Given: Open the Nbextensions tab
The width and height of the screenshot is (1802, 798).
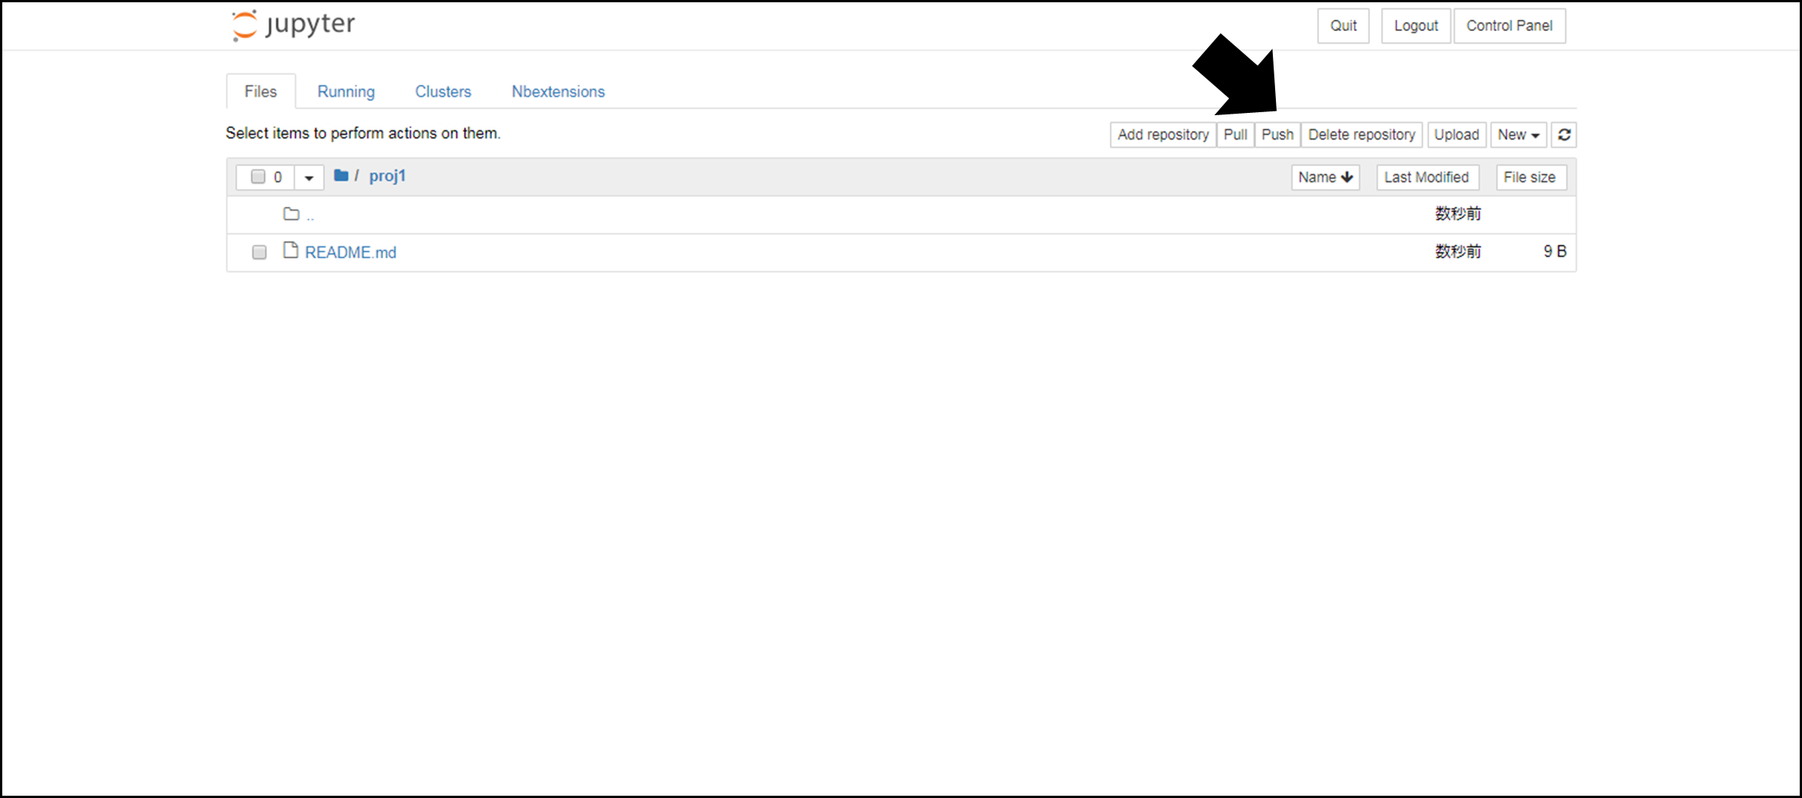Looking at the screenshot, I should click(558, 92).
